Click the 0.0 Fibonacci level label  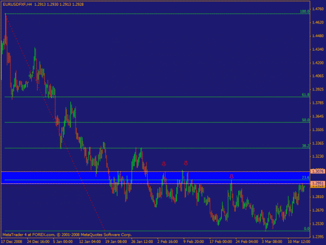(x=307, y=229)
